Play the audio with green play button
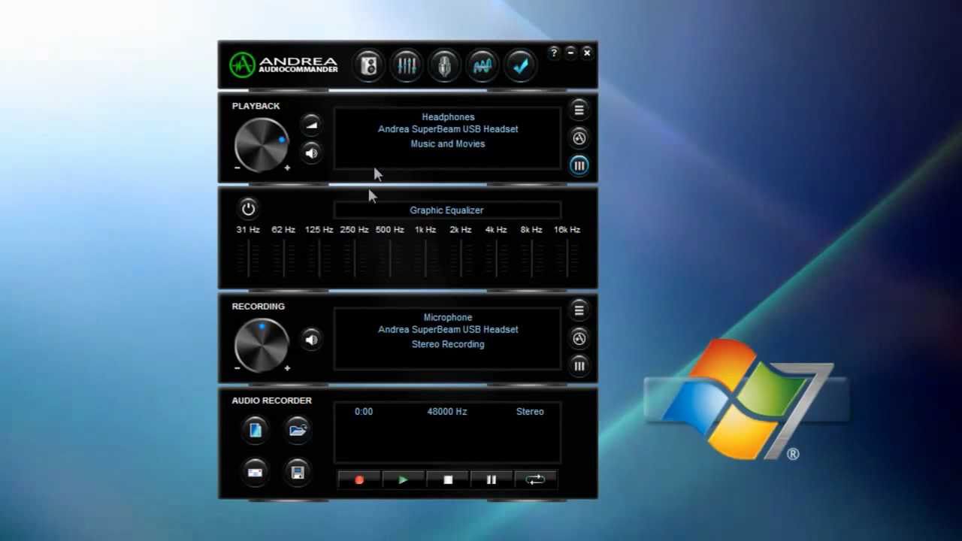Image resolution: width=962 pixels, height=541 pixels. 403,479
